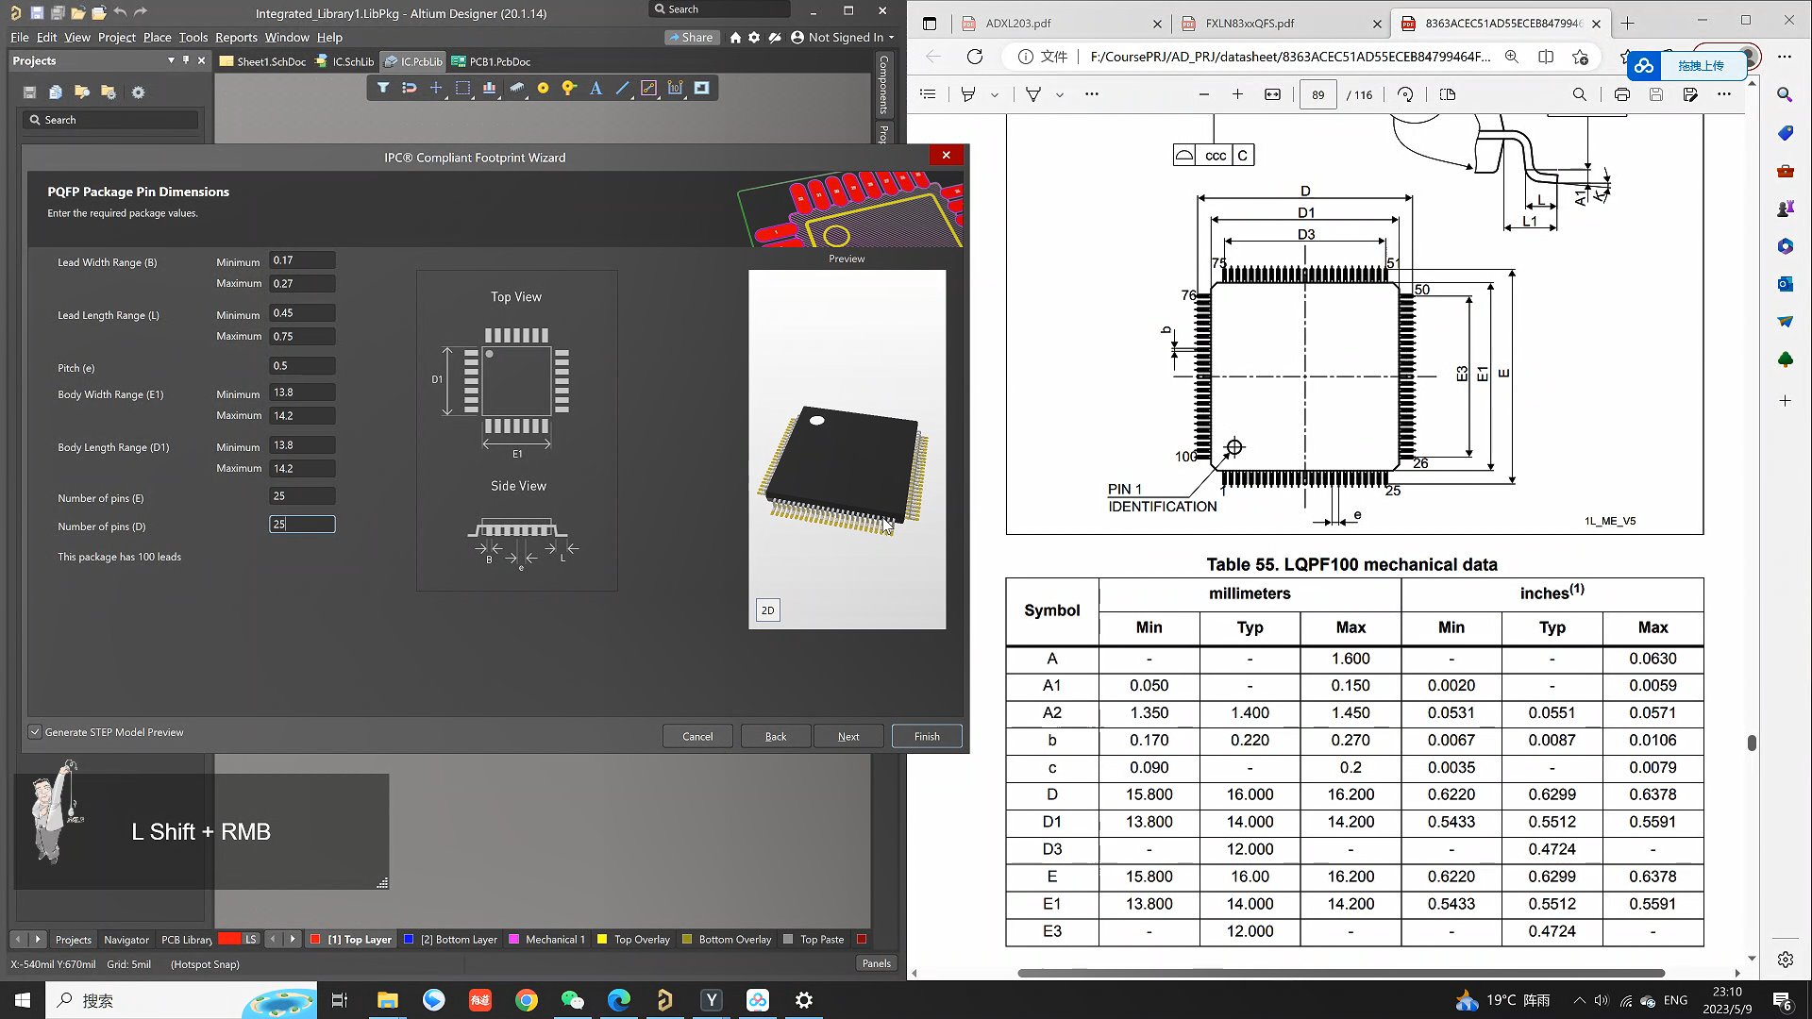This screenshot has width=1812, height=1019.
Task: Click Finish in the Footprint Wizard
Action: pos(927,737)
